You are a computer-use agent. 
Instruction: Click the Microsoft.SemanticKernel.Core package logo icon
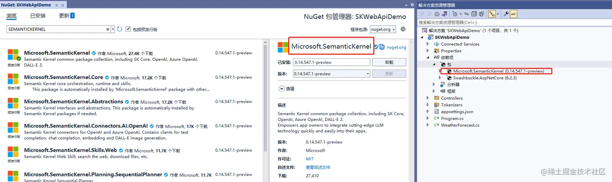pyautogui.click(x=13, y=79)
